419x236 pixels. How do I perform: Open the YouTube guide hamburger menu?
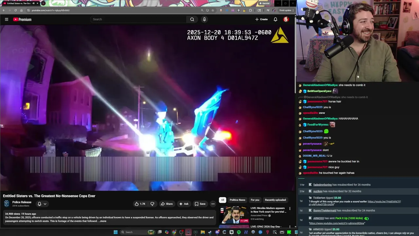7,19
